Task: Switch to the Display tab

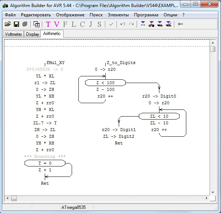Action: point(32,34)
